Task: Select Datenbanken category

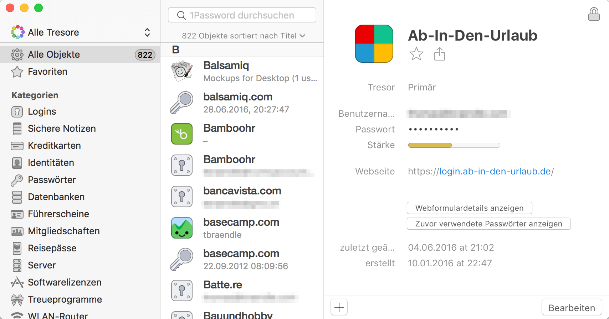Action: (80, 197)
